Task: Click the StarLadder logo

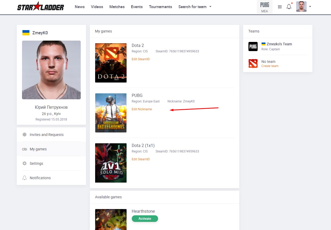Action: (41, 7)
